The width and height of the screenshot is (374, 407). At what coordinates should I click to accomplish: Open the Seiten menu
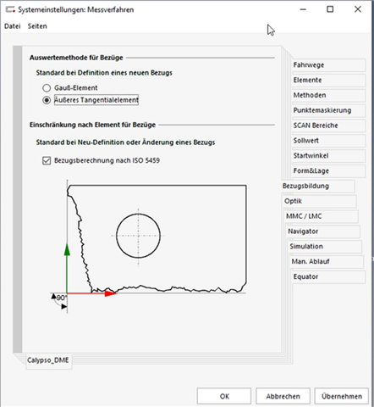tap(37, 26)
